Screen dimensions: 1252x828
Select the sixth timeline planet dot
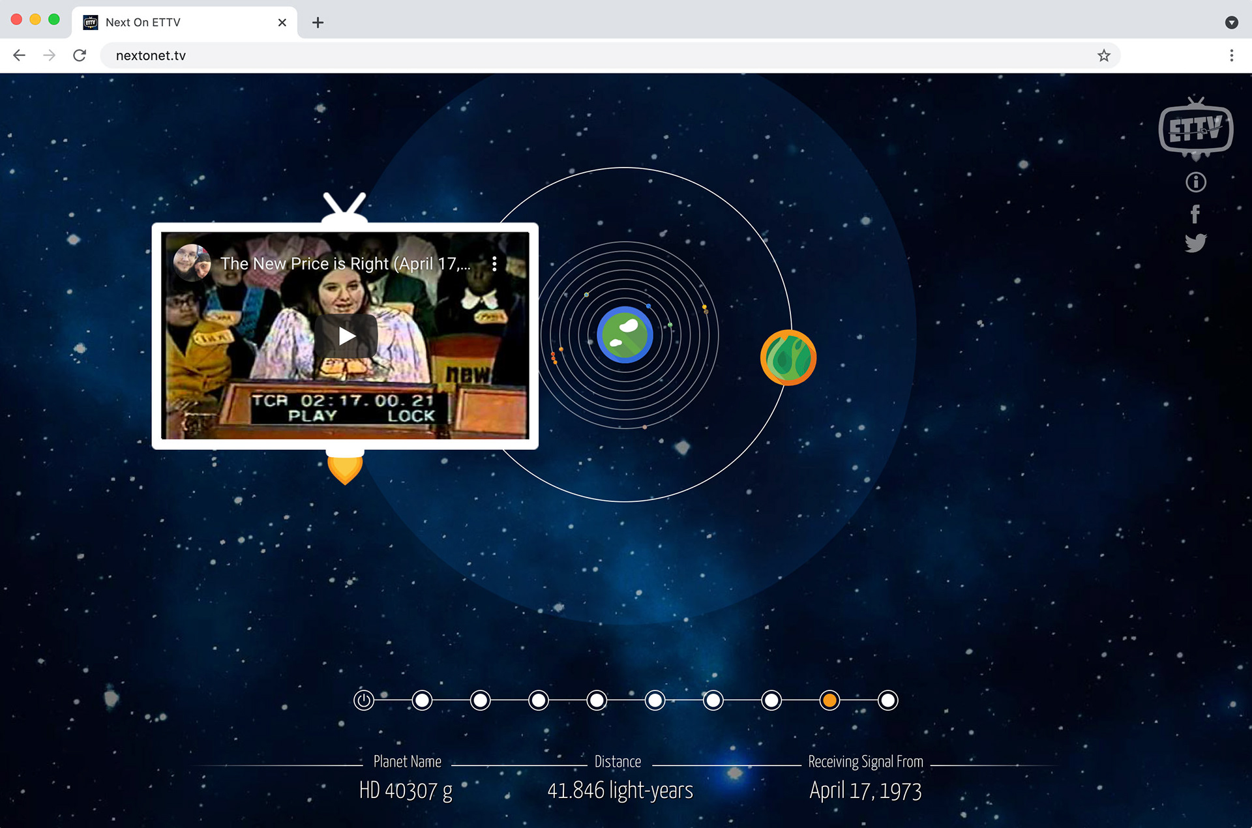point(655,700)
